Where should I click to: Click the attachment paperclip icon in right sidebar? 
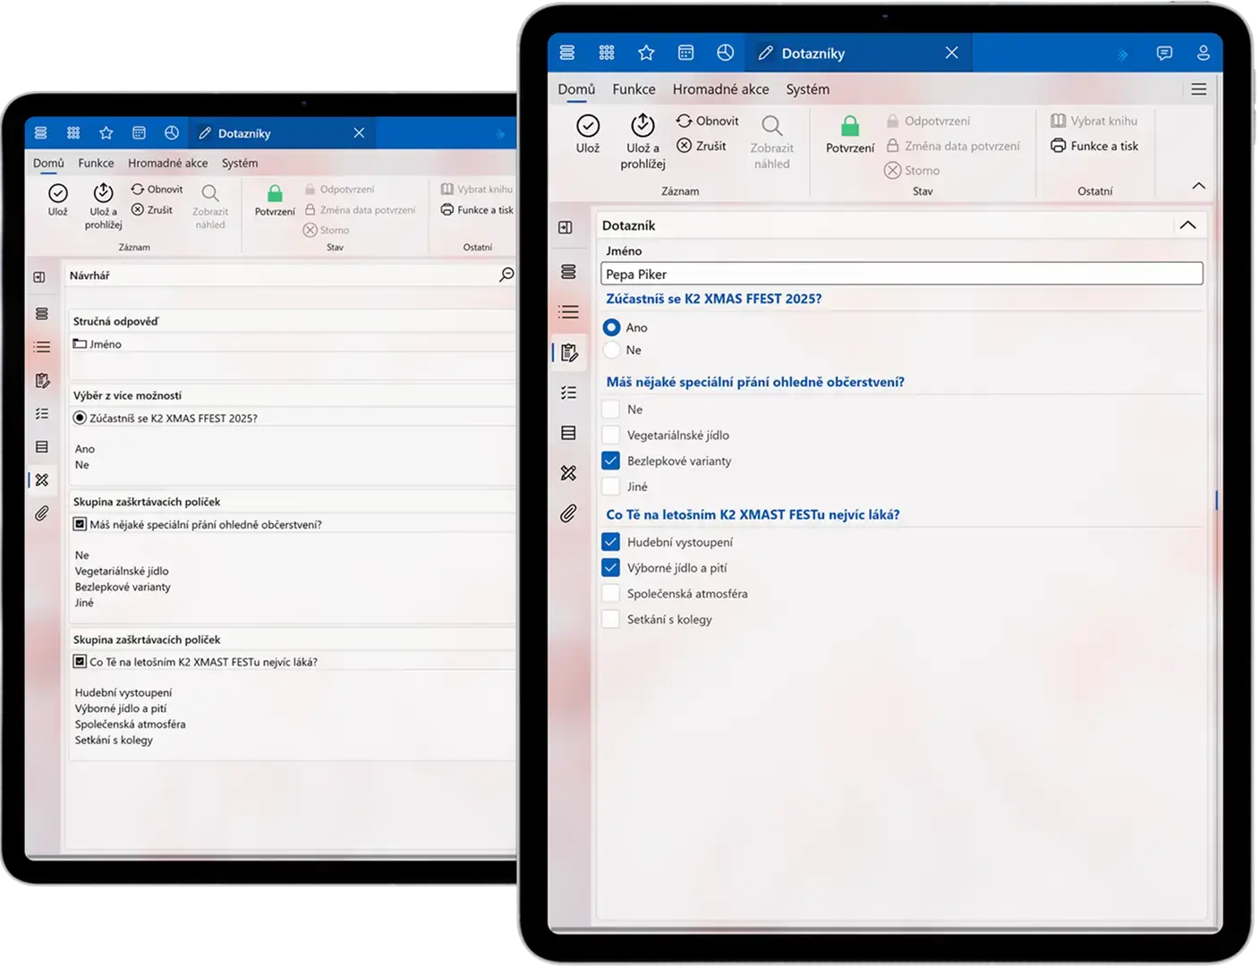(x=568, y=513)
